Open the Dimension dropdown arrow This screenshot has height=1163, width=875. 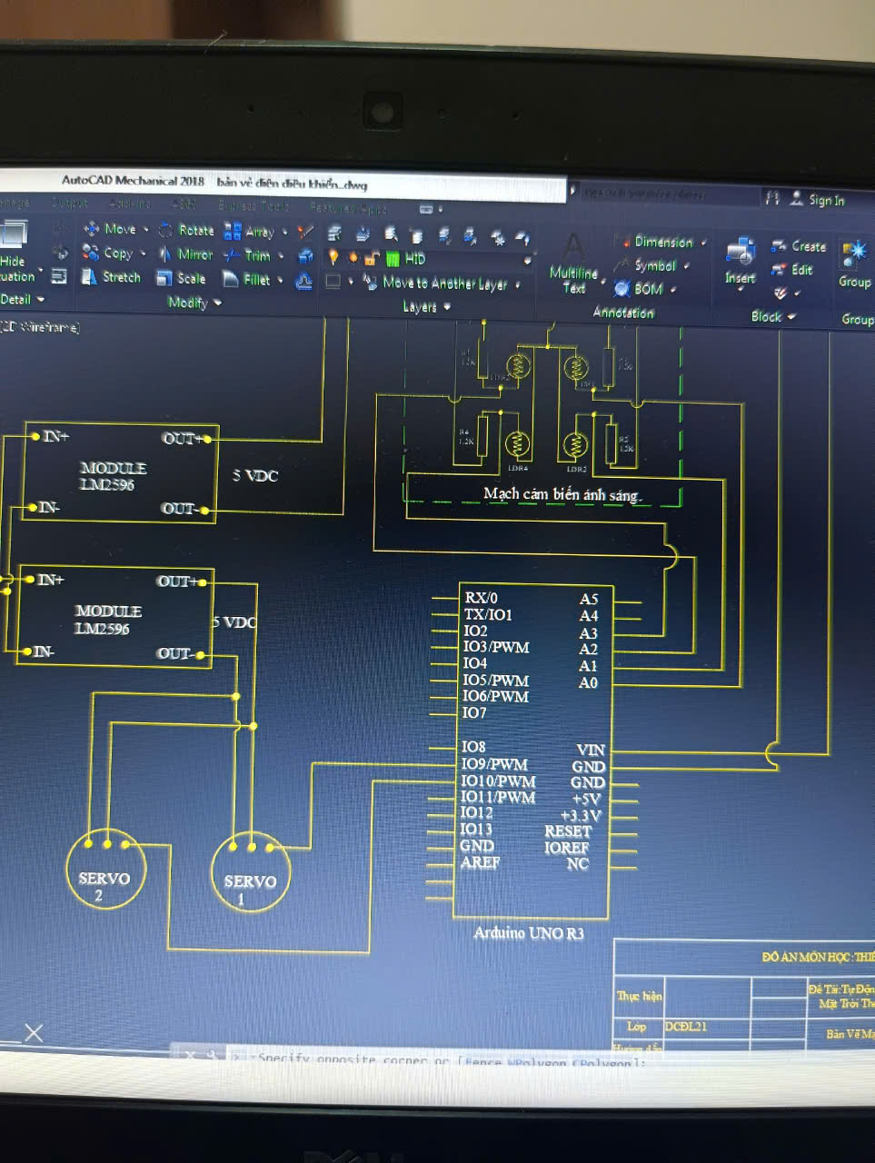coord(703,243)
